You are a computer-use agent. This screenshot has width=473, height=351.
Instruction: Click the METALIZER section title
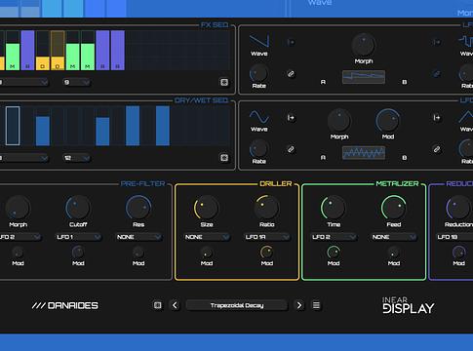click(x=397, y=184)
